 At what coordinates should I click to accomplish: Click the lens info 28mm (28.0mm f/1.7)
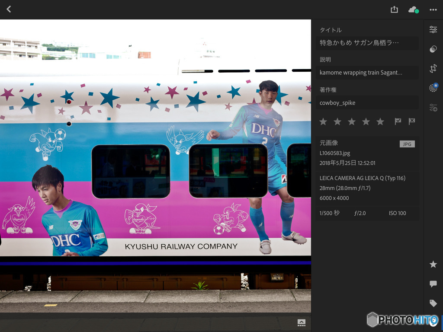[x=345, y=188]
